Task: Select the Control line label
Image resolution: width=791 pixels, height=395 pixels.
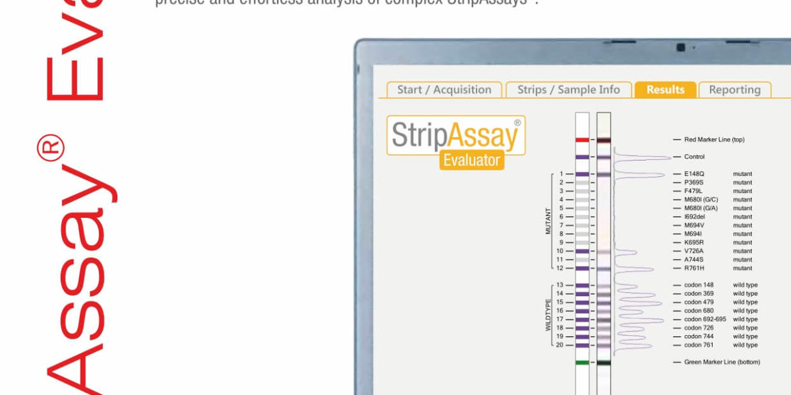Action: (x=694, y=157)
